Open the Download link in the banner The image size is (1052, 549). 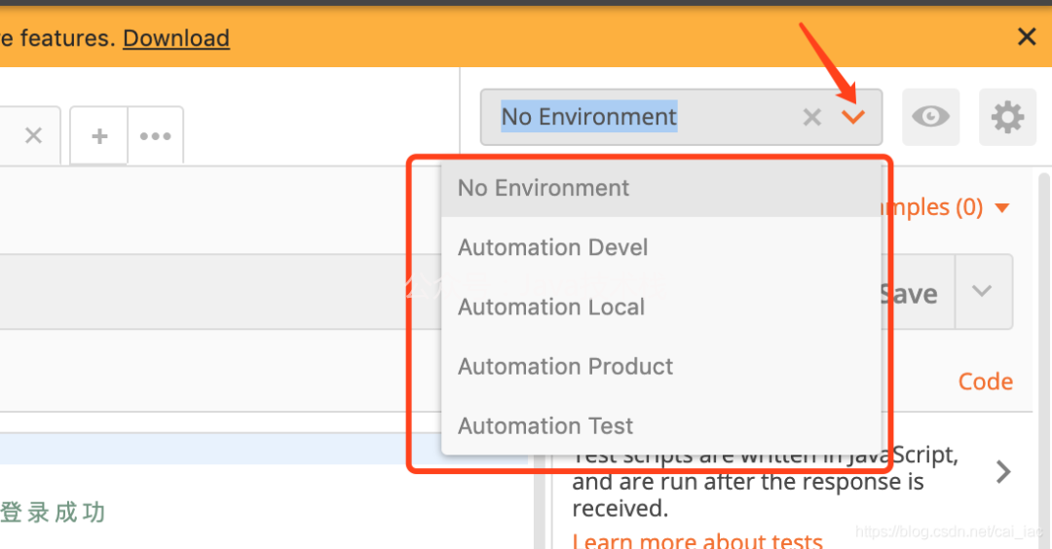coord(175,38)
